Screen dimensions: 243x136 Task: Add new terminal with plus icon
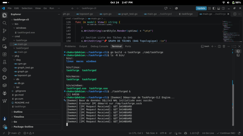(212, 46)
